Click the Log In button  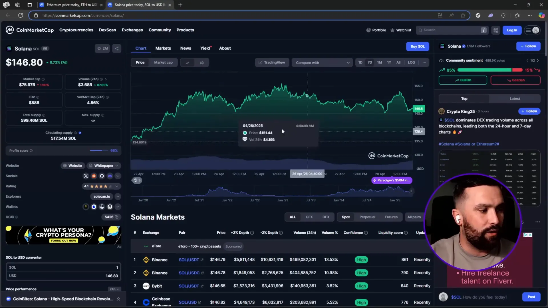(x=512, y=30)
